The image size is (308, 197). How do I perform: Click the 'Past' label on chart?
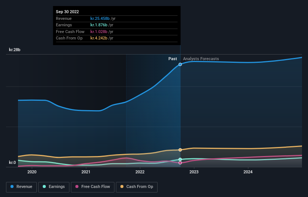(173, 59)
